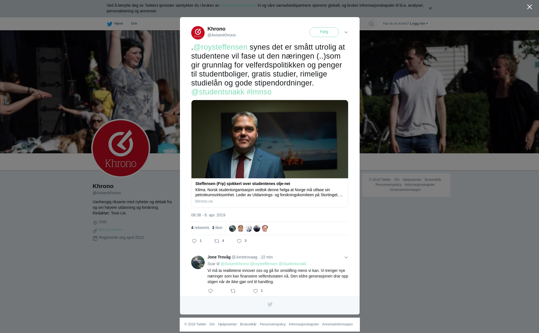Close the tweet overlay with the X
539x333 pixels.
(x=529, y=7)
